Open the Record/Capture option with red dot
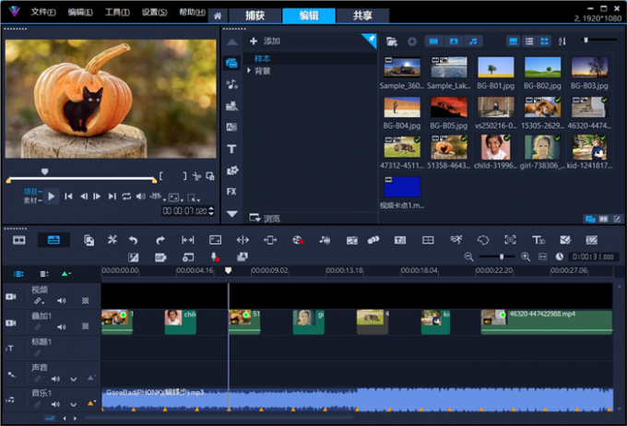Viewport: 627px width, 426px height. 298,240
